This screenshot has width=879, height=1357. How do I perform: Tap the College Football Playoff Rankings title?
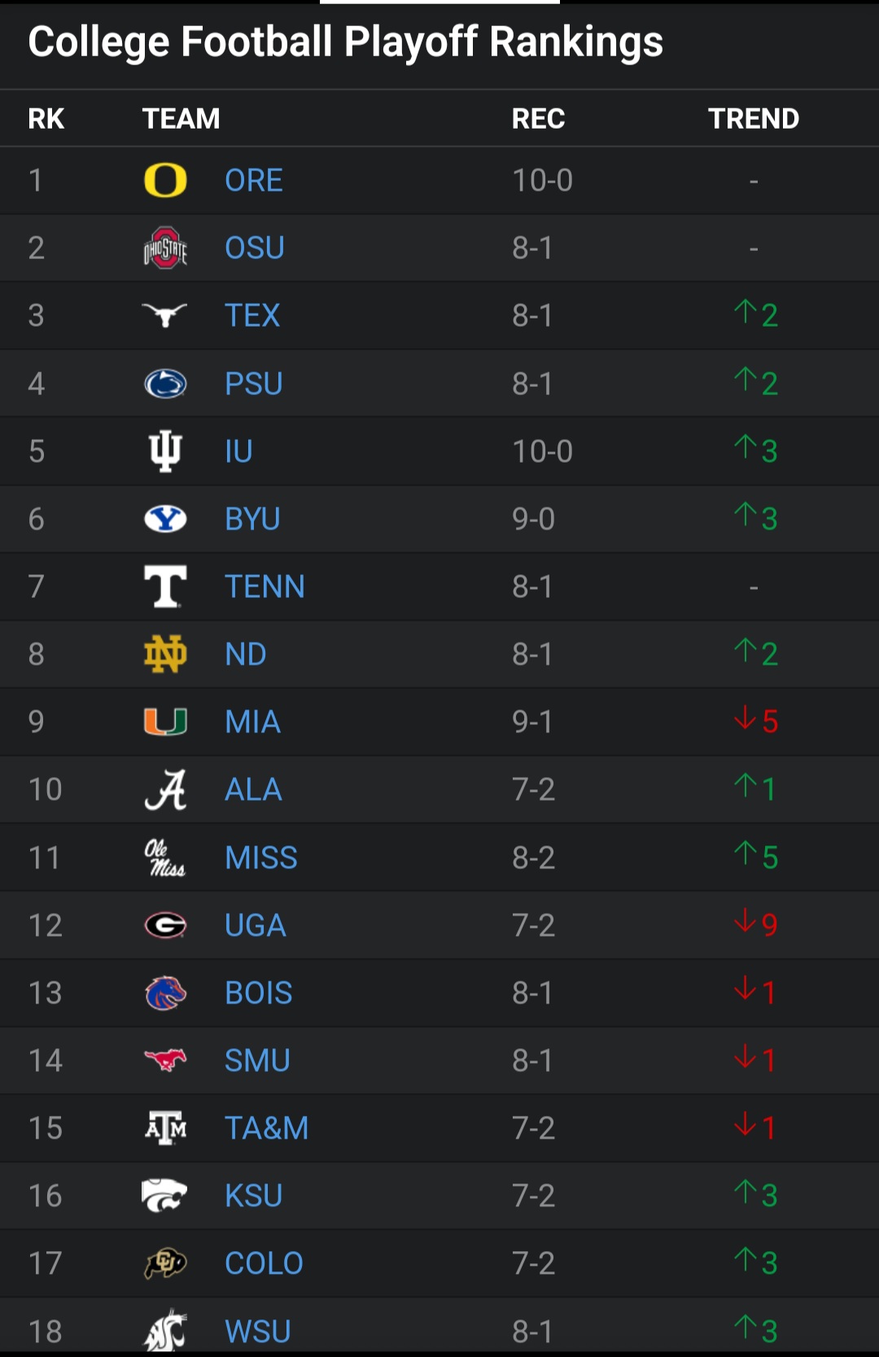(346, 42)
